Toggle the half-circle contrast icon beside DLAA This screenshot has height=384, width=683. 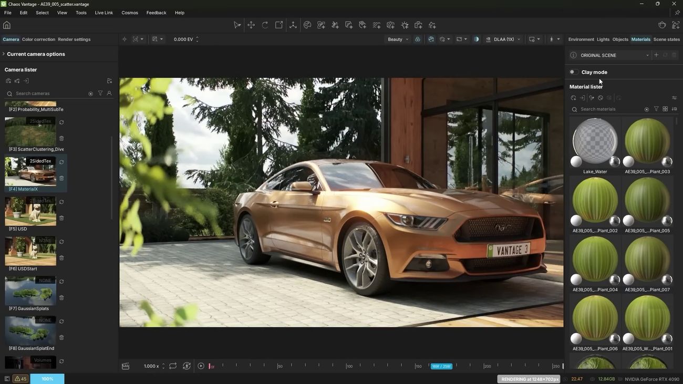point(477,39)
